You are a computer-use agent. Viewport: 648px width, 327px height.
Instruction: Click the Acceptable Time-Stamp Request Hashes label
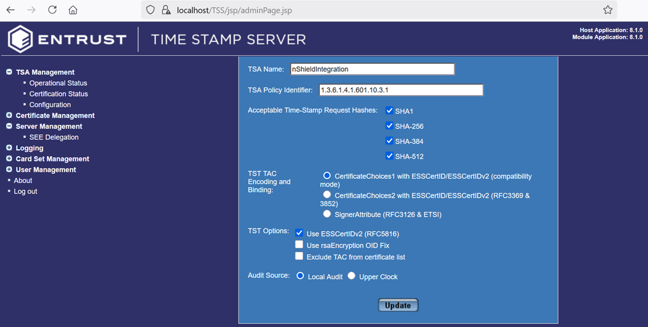313,110
